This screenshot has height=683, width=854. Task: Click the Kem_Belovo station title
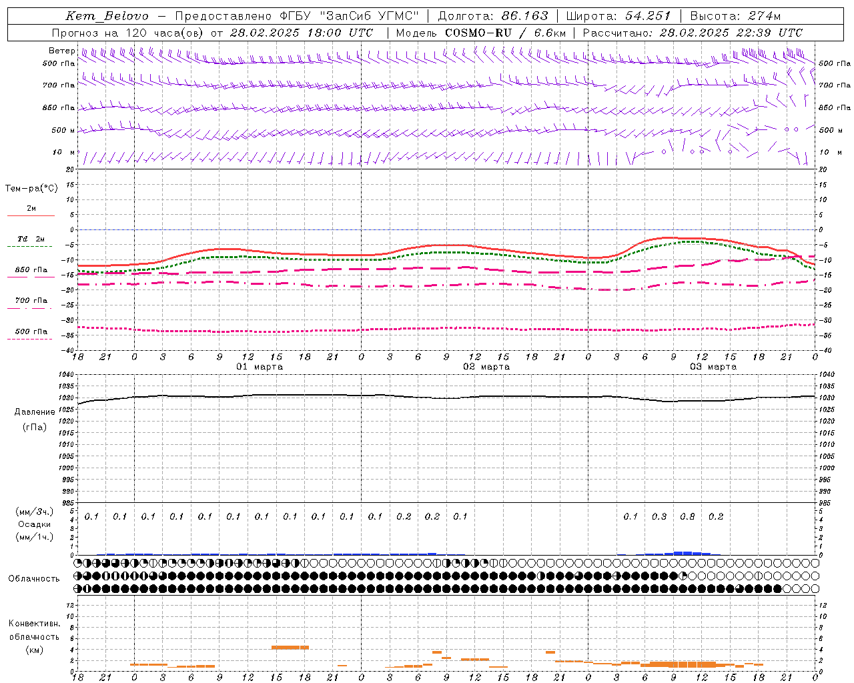click(107, 16)
